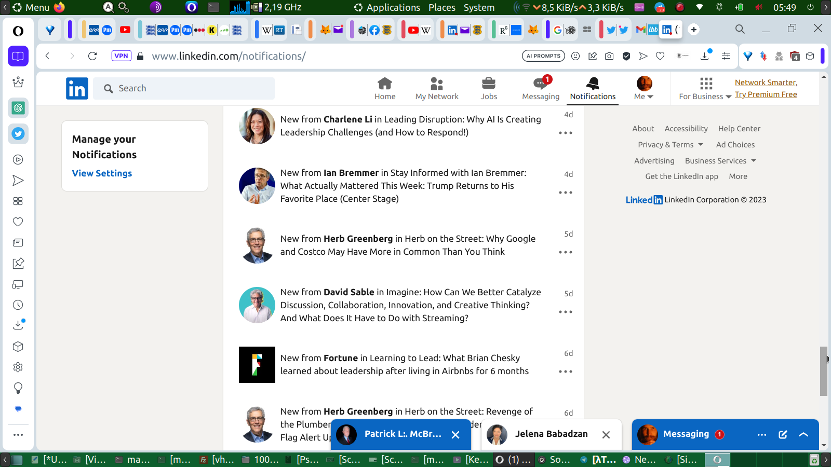Click Try Premium Free link
The width and height of the screenshot is (831, 467).
[766, 94]
